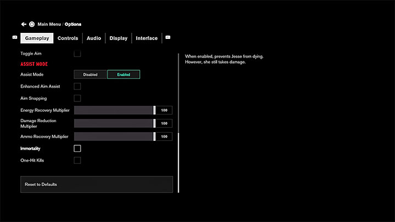This screenshot has width=395, height=222.
Task: Check the Enhanced Aim Assist box
Action: 77,86
